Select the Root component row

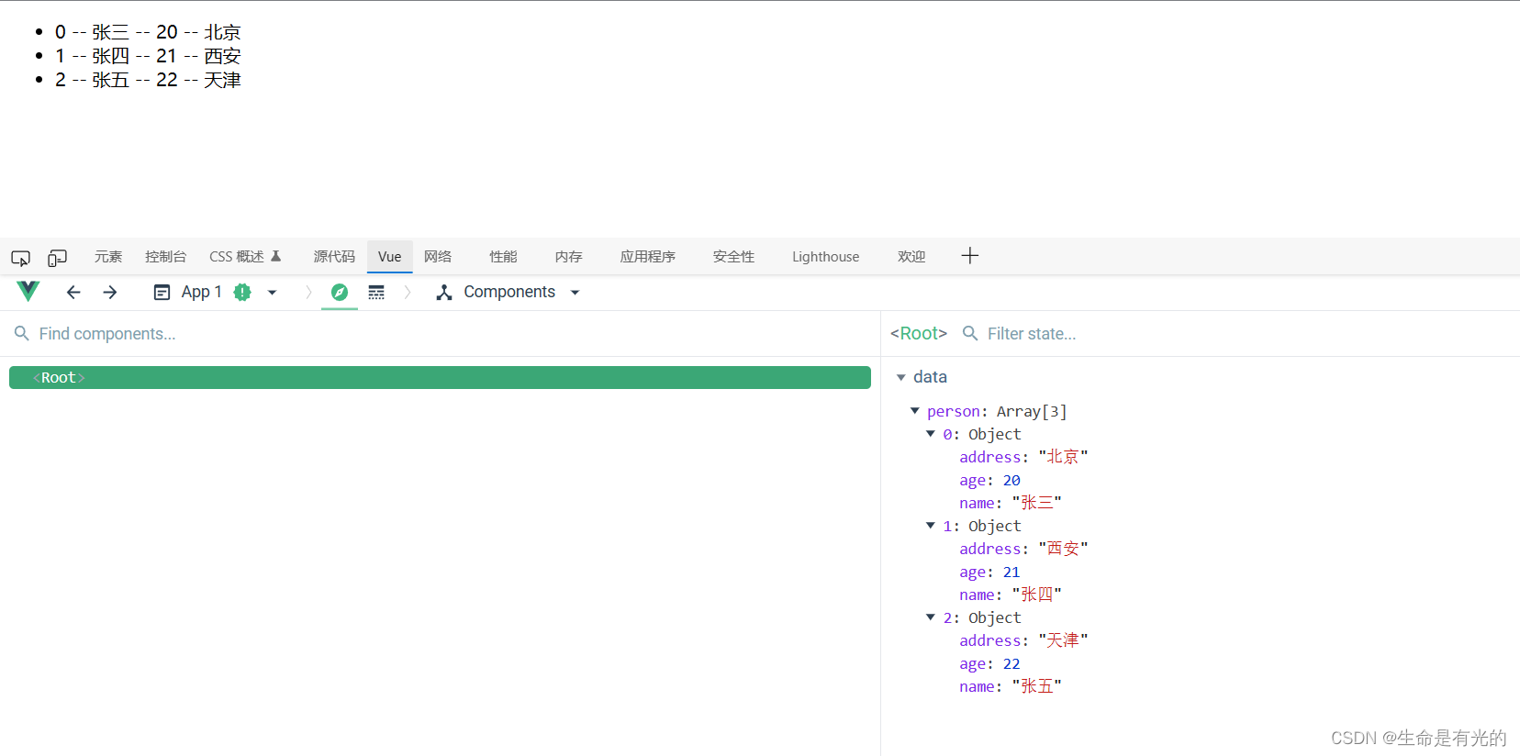click(440, 378)
